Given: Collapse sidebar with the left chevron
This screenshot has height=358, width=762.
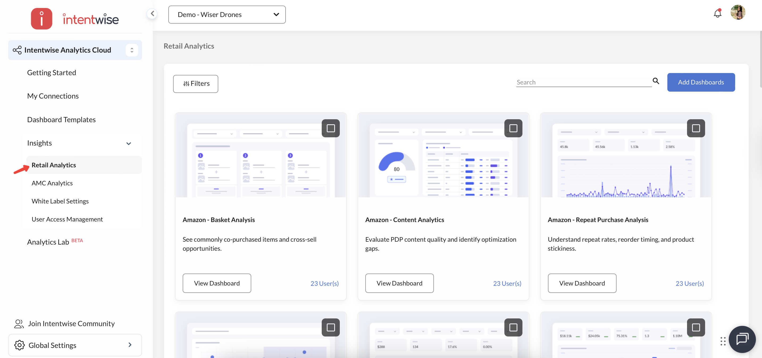Looking at the screenshot, I should [152, 13].
